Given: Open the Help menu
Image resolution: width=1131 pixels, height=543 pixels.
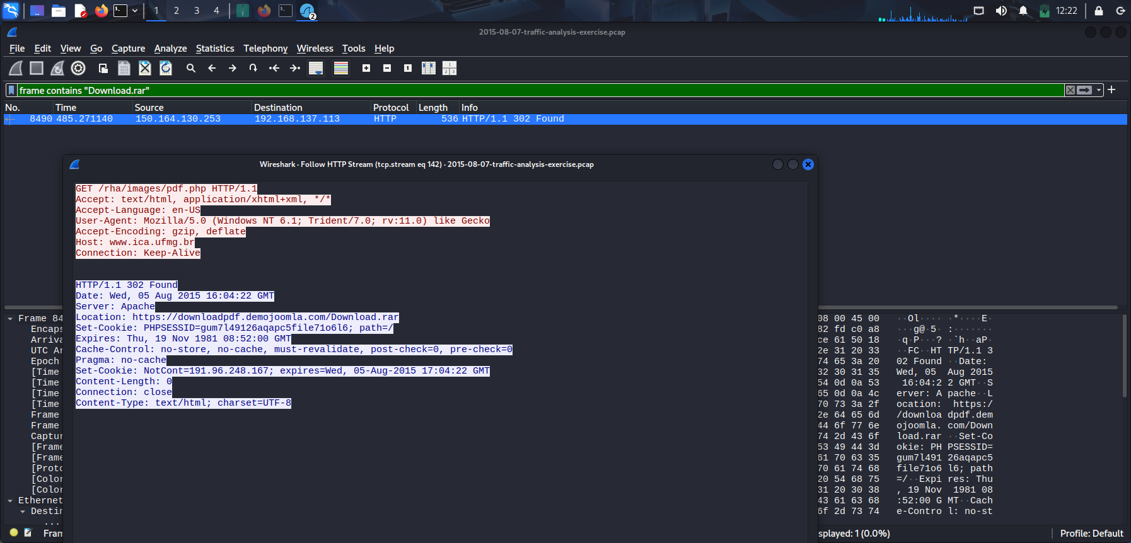Looking at the screenshot, I should pos(385,49).
